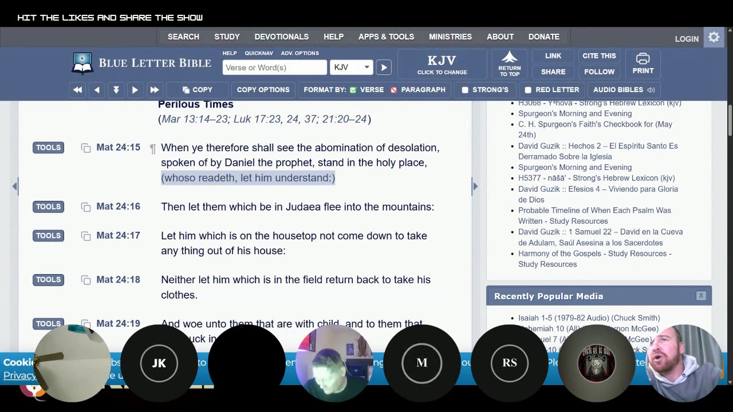Click in the Verse or Word(s) search field
The width and height of the screenshot is (733, 412).
tap(275, 68)
